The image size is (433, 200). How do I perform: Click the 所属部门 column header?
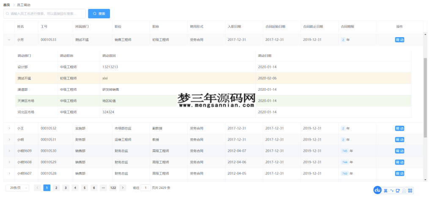[82, 27]
